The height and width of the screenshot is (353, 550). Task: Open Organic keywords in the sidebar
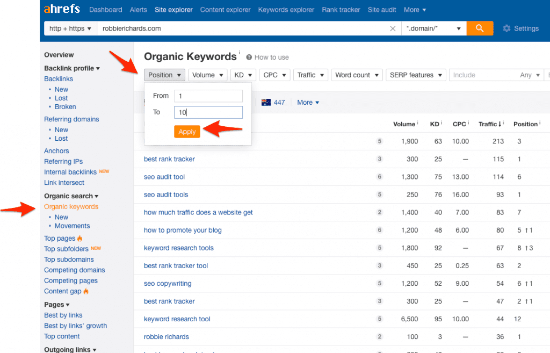pyautogui.click(x=71, y=207)
